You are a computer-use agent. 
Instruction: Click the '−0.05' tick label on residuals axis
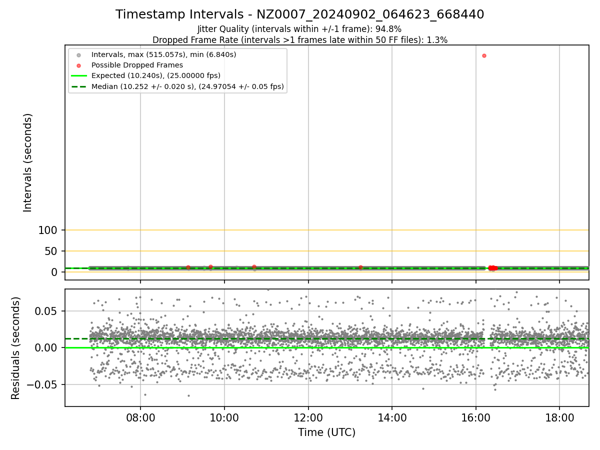[x=41, y=385]
